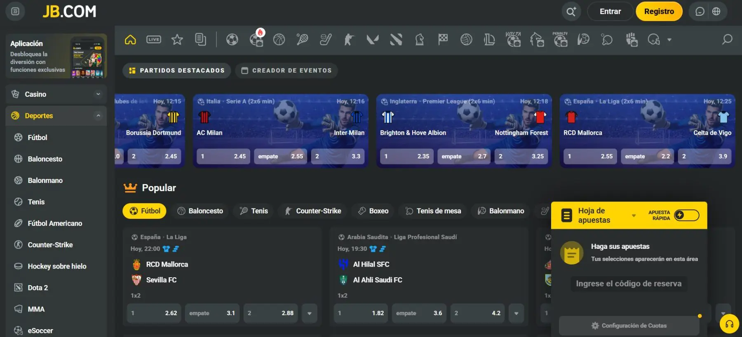Select the basketball icon in sports toolbar

tap(279, 40)
